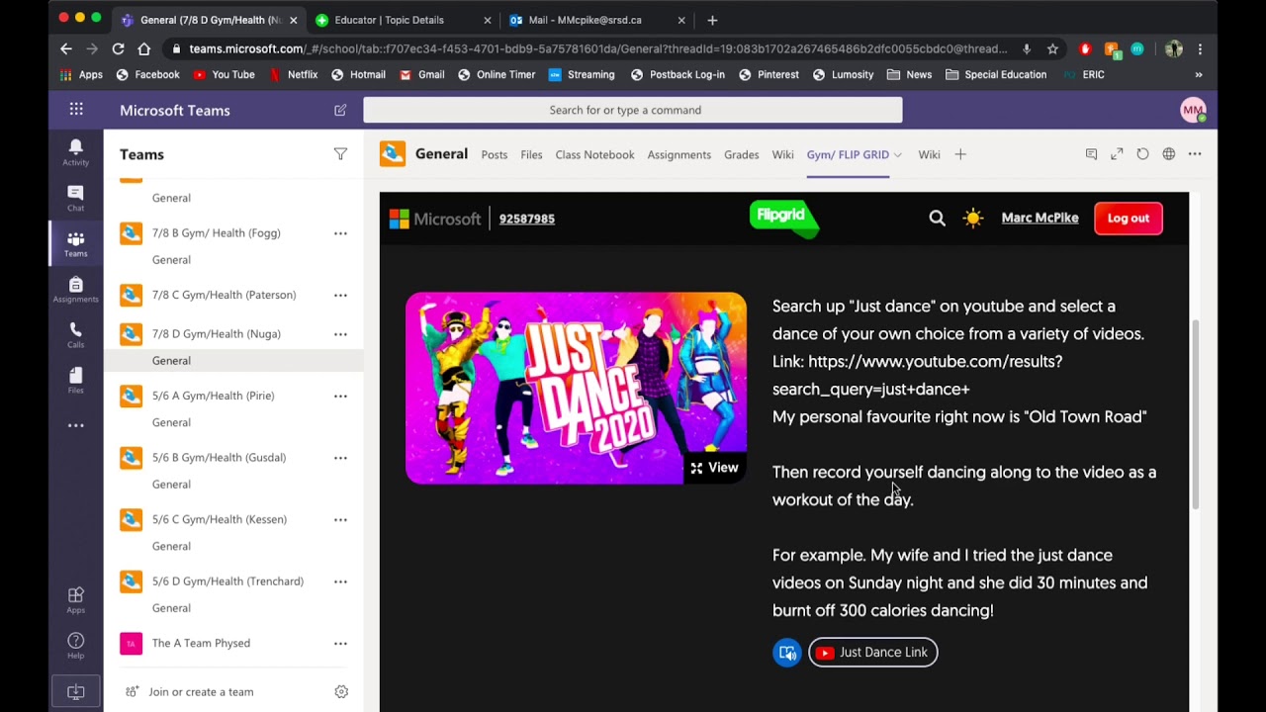
Task: Open YouTube bookmark in bookmarks bar
Action: coord(225,74)
